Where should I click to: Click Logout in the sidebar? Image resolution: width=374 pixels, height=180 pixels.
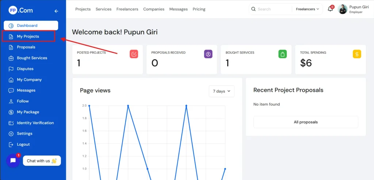[x=23, y=144]
